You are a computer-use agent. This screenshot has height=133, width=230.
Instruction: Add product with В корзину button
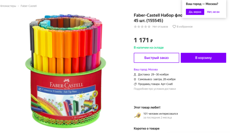(203, 58)
